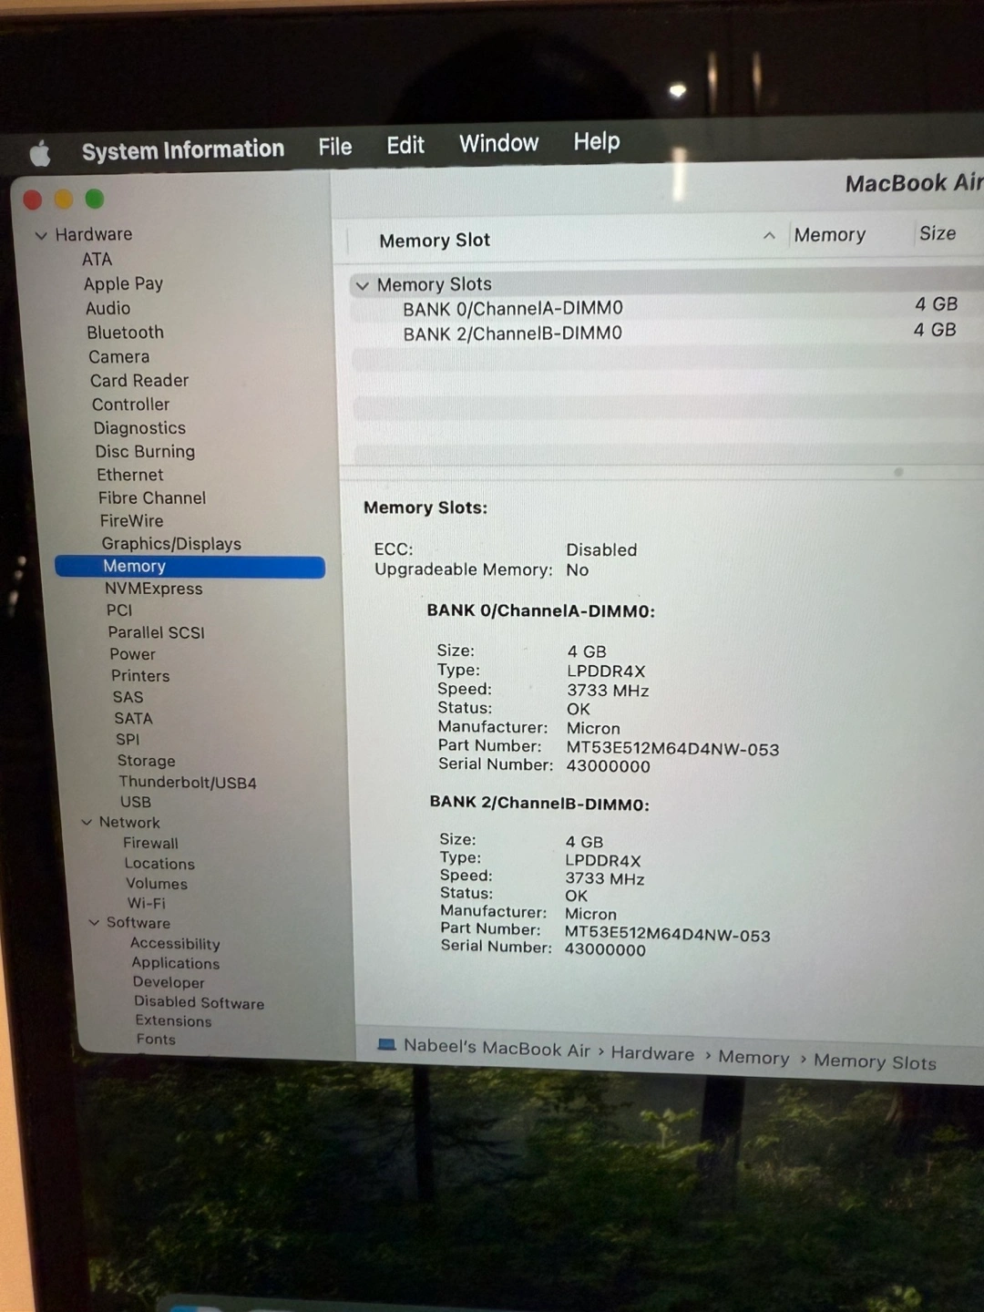Select Thunderbolt/USB4 in the sidebar
984x1312 pixels.
point(188,783)
